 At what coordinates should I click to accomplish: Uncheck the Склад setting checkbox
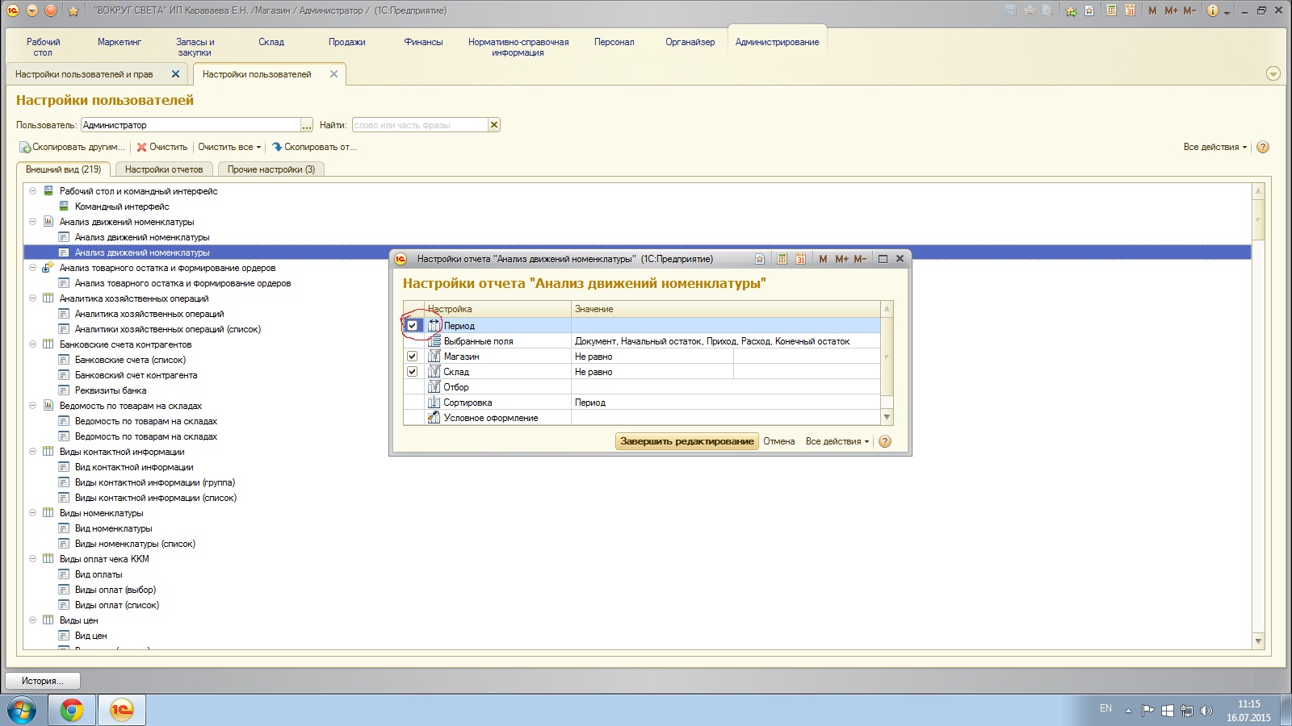(413, 372)
